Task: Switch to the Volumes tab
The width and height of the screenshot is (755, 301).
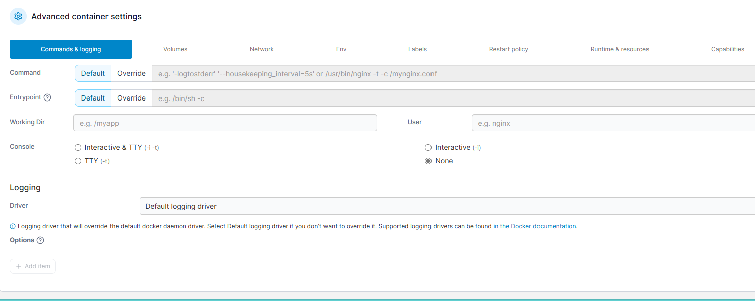Action: 175,49
